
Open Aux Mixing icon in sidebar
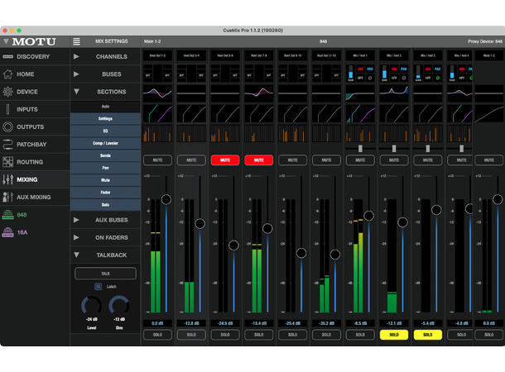point(7,197)
